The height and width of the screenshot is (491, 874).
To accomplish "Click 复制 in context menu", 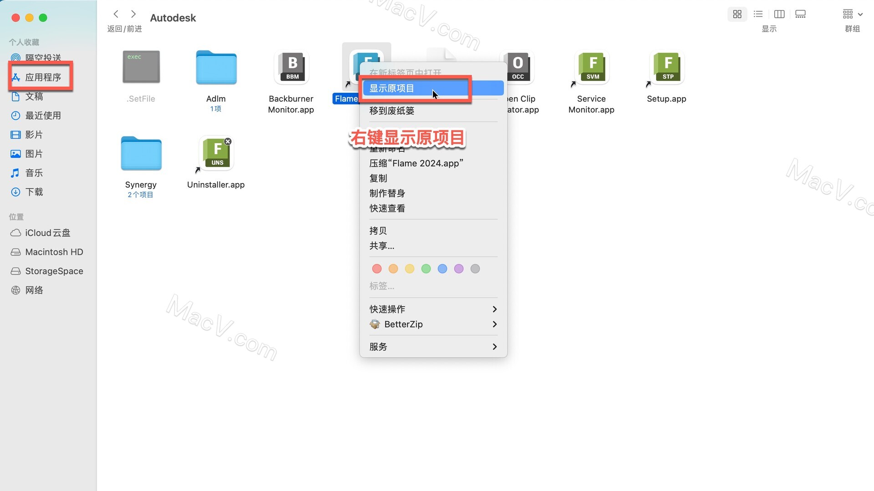I will (x=378, y=178).
